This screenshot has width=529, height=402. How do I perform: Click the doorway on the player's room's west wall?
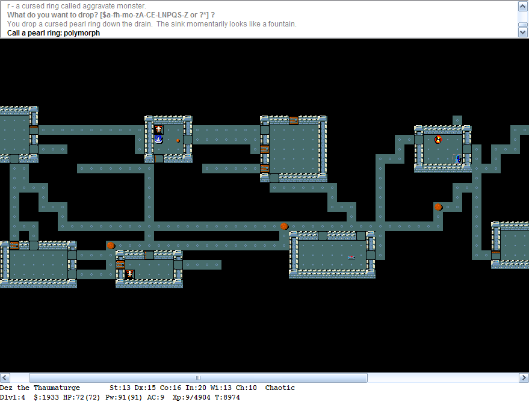(419, 139)
